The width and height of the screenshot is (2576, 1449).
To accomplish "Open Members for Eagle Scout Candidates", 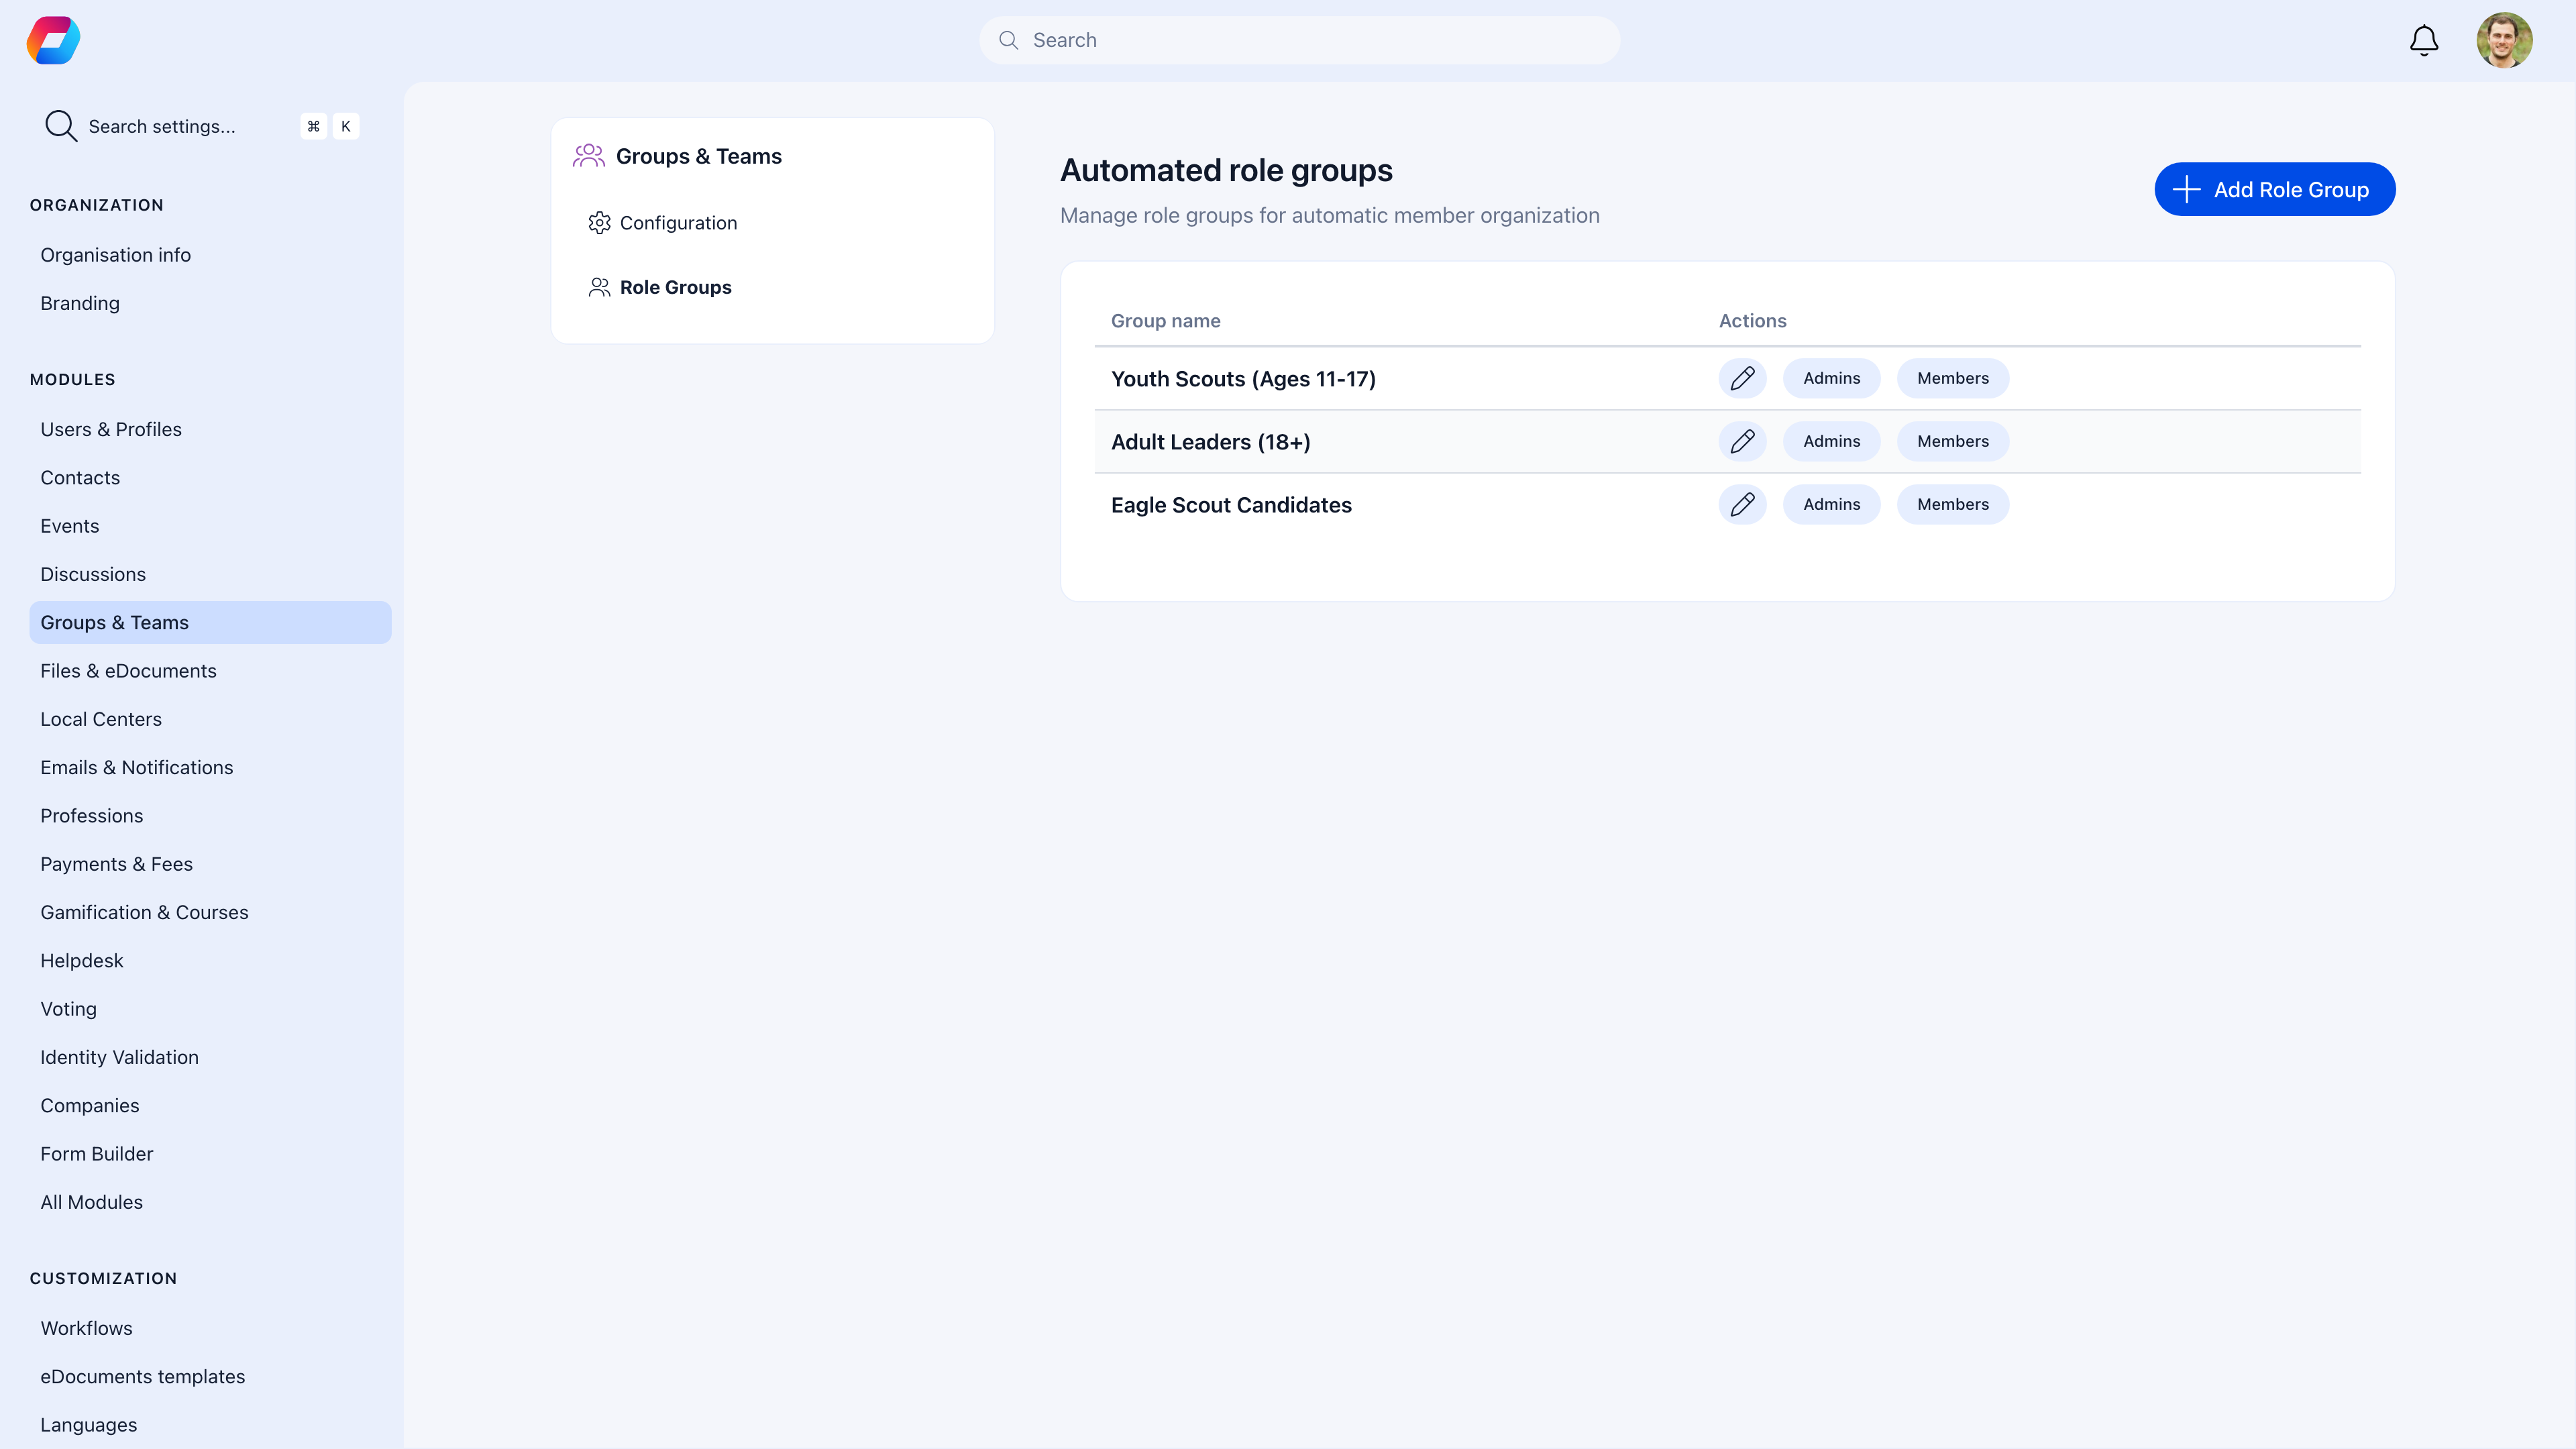I will point(1952,504).
